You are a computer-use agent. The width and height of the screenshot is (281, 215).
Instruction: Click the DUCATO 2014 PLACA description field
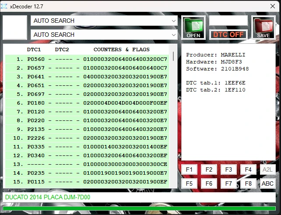coord(139,197)
